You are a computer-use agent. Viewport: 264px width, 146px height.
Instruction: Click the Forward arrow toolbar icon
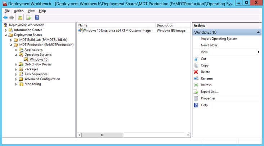coord(12,18)
